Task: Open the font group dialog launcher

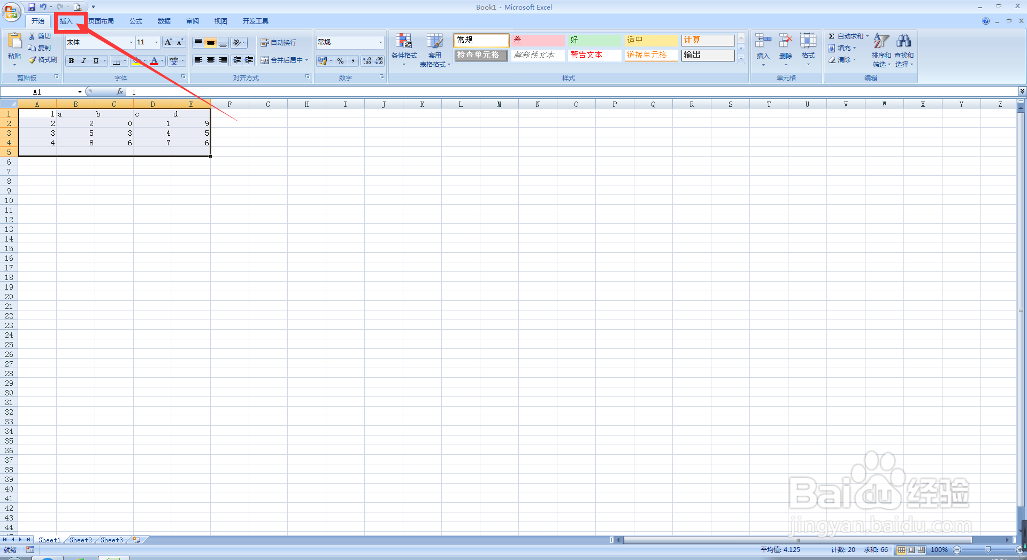Action: click(183, 77)
